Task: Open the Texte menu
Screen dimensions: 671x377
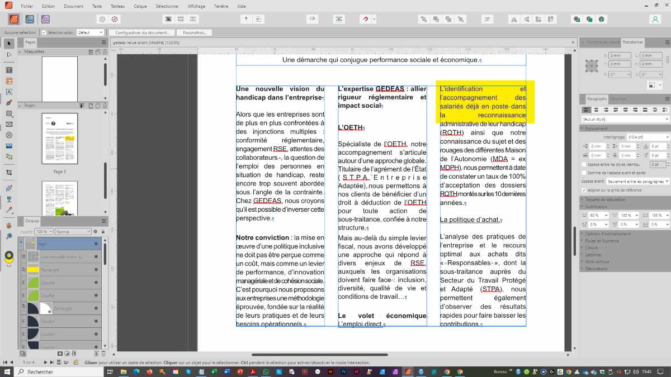Action: [97, 6]
